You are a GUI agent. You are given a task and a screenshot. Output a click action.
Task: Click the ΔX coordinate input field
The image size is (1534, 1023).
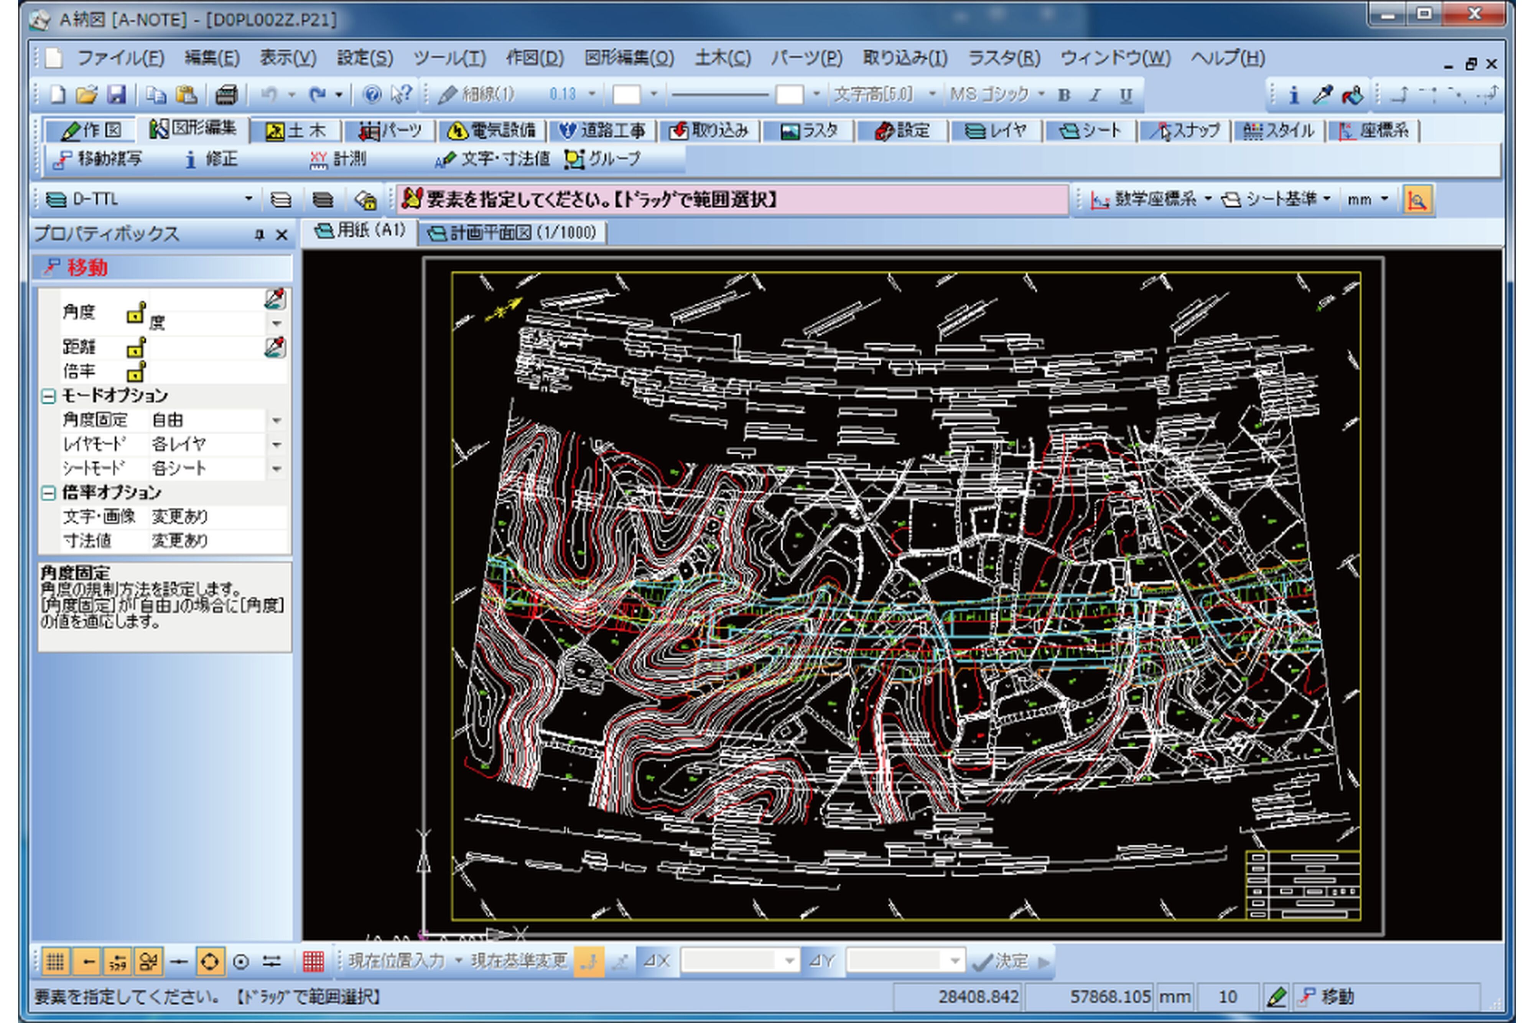click(x=729, y=961)
